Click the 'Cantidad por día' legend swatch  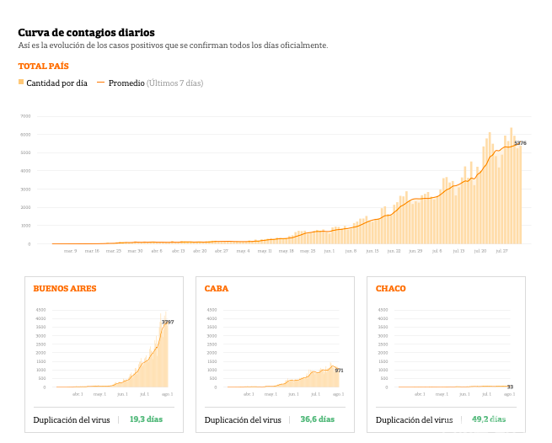21,83
